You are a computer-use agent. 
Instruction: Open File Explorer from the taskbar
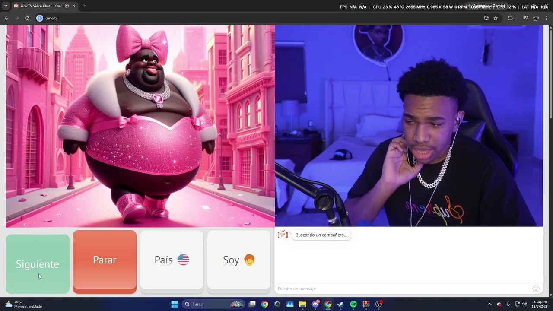pyautogui.click(x=302, y=304)
